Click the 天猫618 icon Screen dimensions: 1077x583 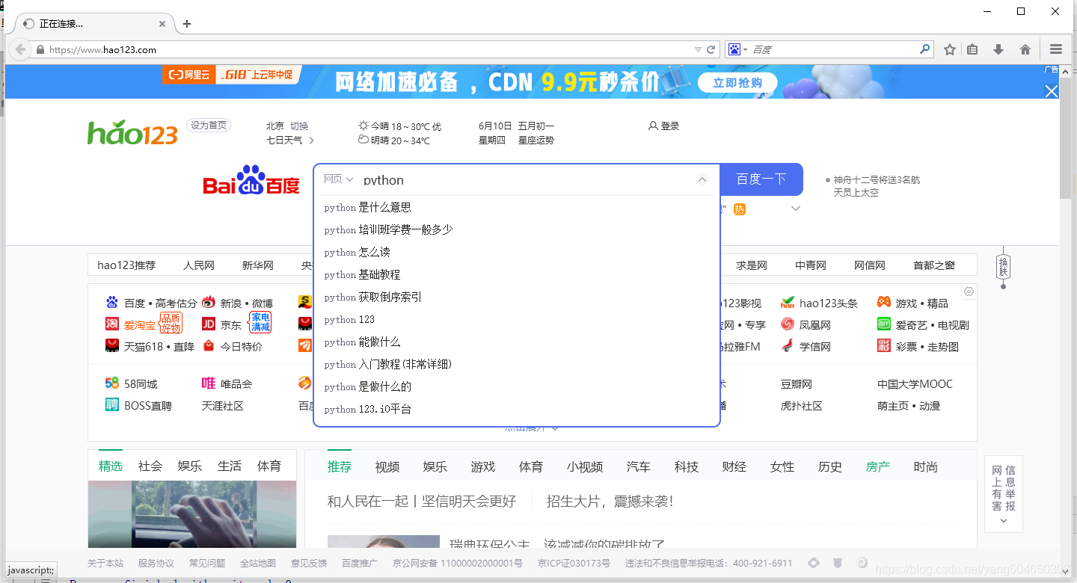click(112, 346)
